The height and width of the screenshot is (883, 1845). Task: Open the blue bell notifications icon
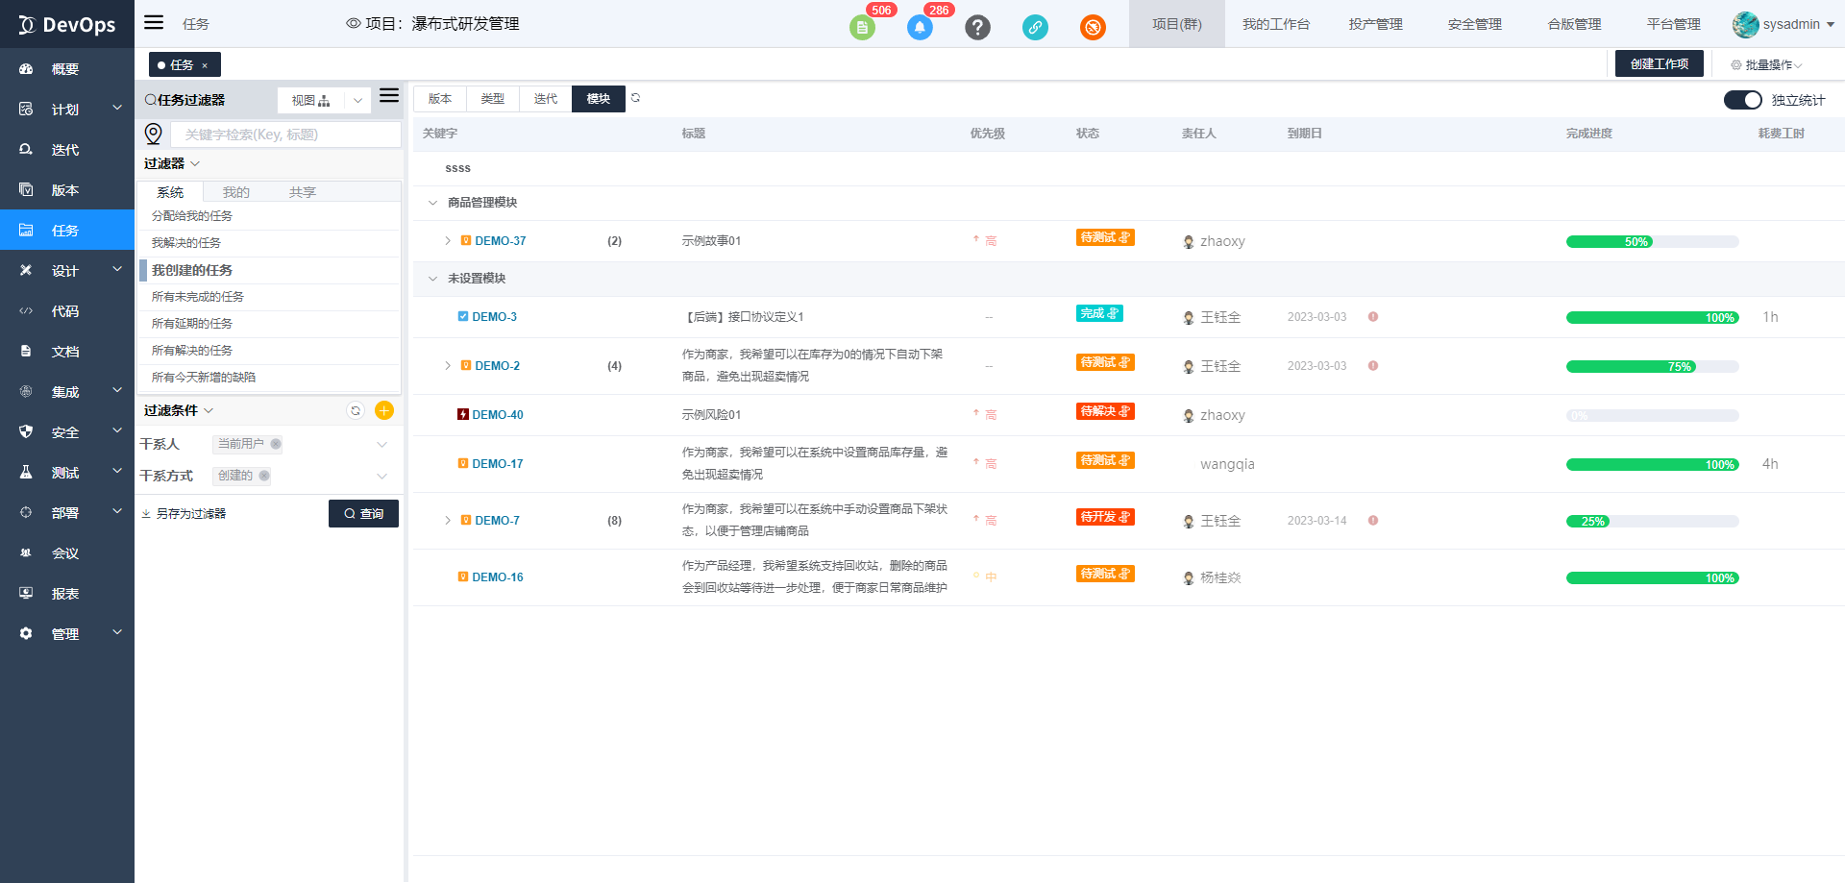pyautogui.click(x=920, y=28)
